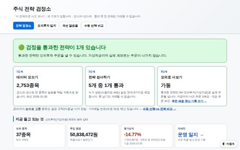Toggle the 어둡게 dark mode button
Screen dimensions: 240x150
click(228, 144)
